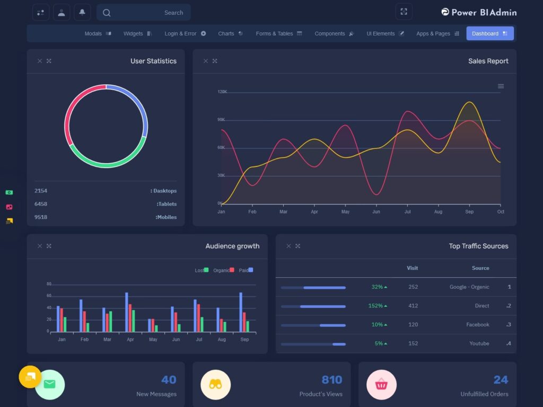Expand the Audience growth panel to fullscreen
This screenshot has height=407, width=543.
coord(49,246)
